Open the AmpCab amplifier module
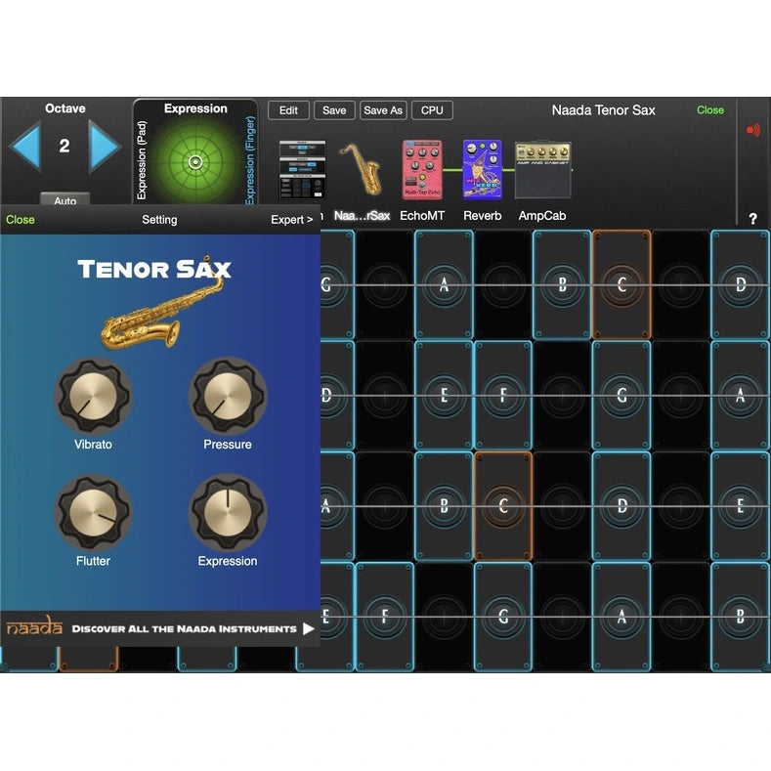This screenshot has height=771, width=771. (x=543, y=170)
